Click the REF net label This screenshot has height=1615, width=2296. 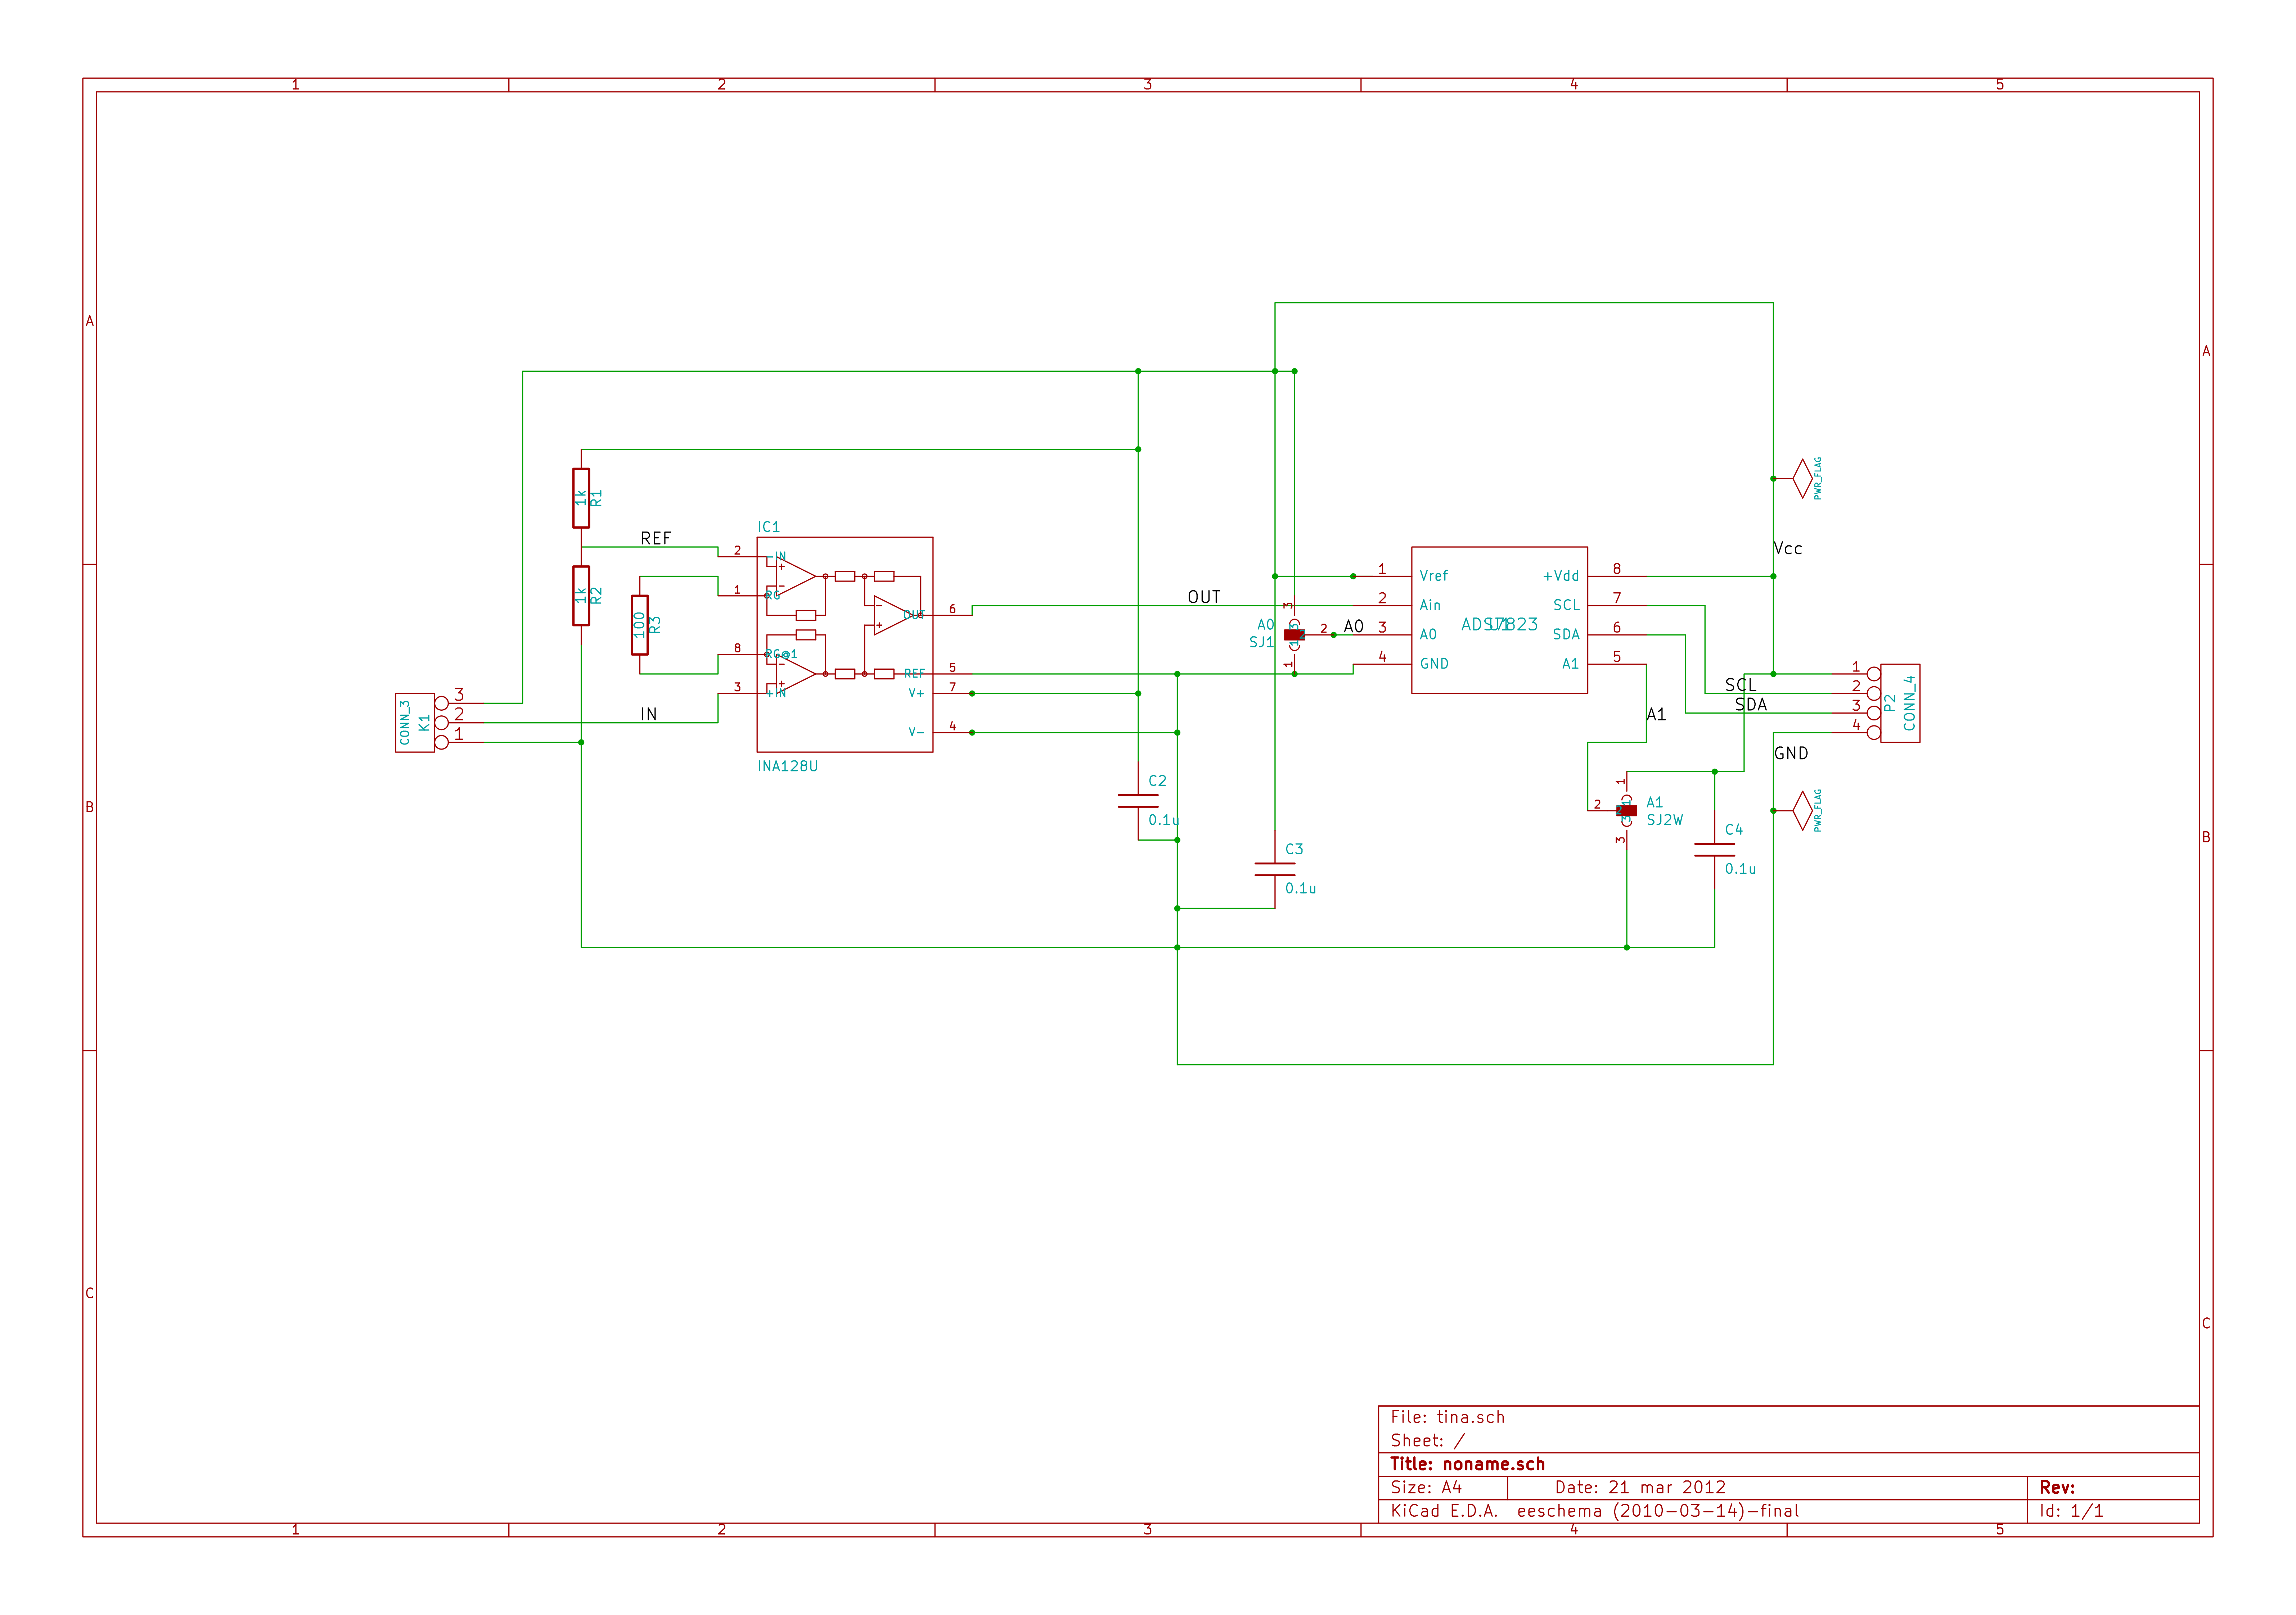coord(656,539)
